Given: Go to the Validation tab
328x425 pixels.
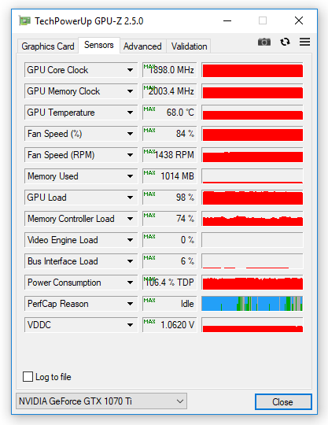Looking at the screenshot, I should 189,46.
